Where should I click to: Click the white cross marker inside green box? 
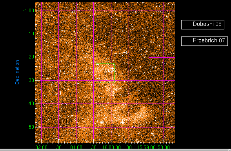coord(105,73)
